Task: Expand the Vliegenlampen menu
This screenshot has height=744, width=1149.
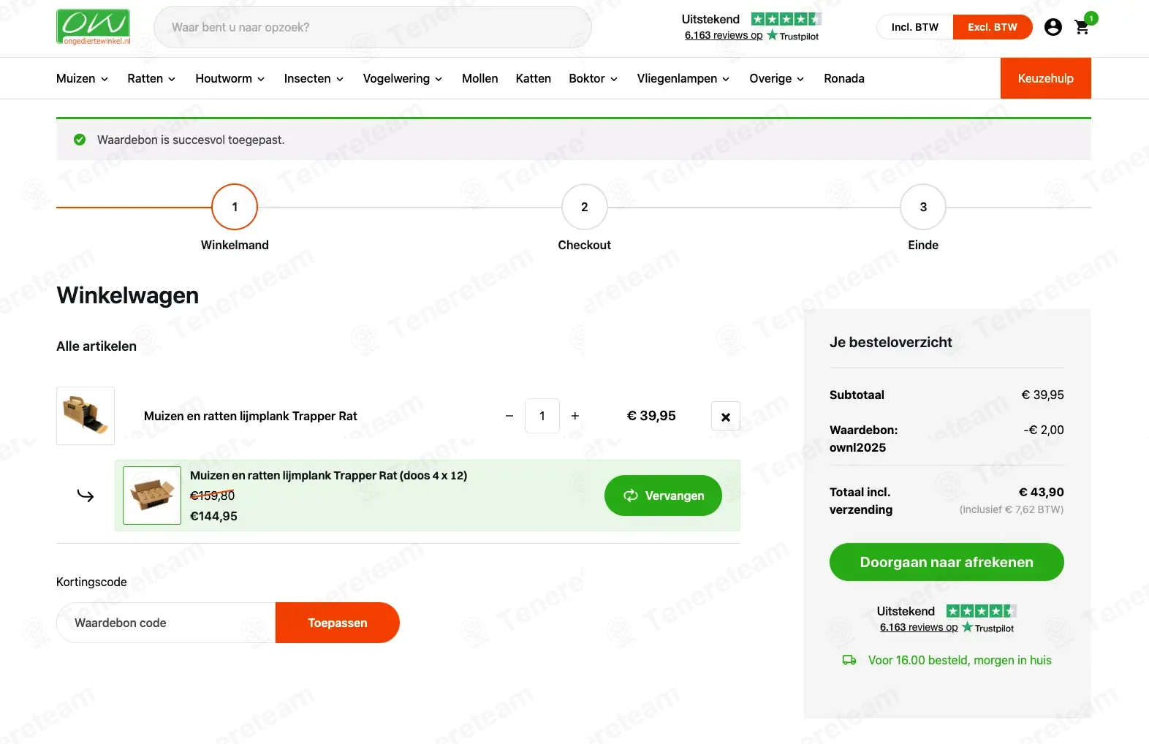Action: 683,78
